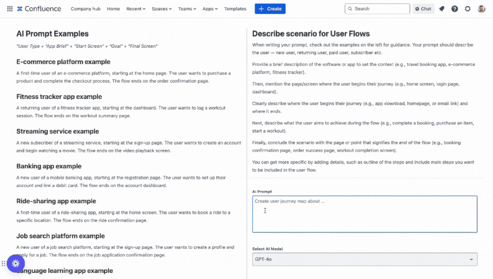
Task: Click the prompt formula italic text line
Action: pos(87,46)
